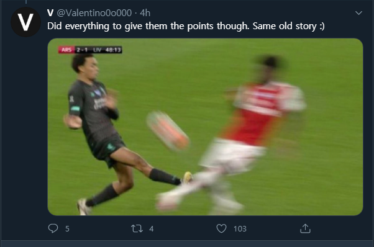
Task: Click the ARS 2-1 LIV scoreboard overlay
Action: (90, 50)
